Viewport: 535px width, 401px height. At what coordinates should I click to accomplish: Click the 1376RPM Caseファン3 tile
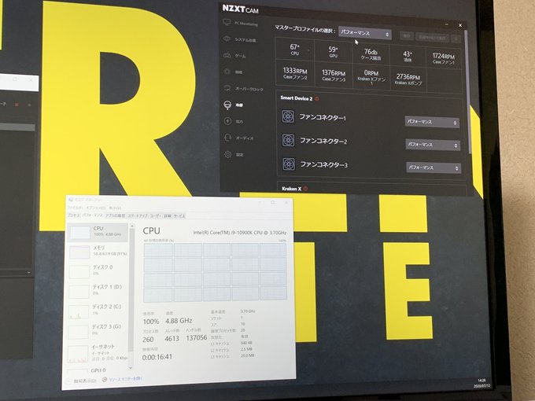coord(334,75)
